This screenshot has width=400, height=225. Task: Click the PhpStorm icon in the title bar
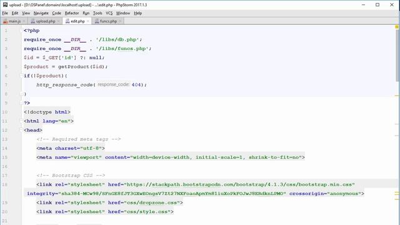tap(5, 4)
